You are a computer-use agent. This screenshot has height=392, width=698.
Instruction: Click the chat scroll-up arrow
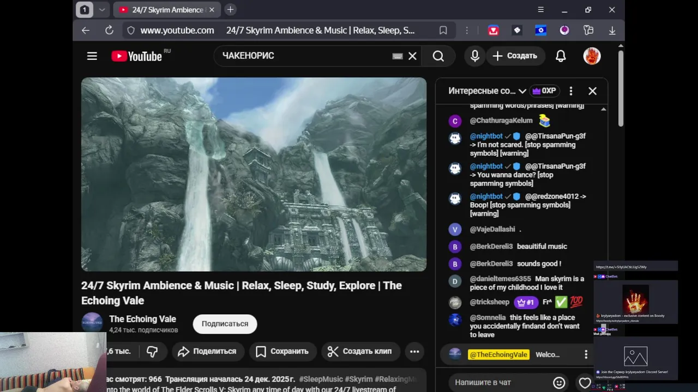pos(603,109)
